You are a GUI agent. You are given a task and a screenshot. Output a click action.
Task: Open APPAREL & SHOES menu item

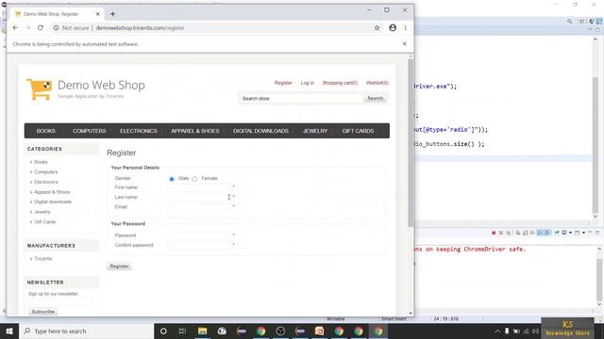[x=195, y=131]
